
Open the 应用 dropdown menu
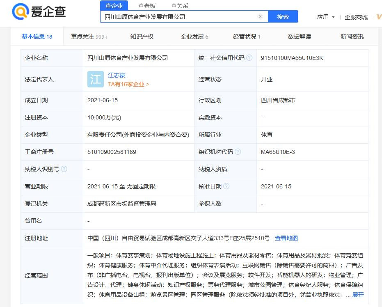pyautogui.click(x=326, y=17)
